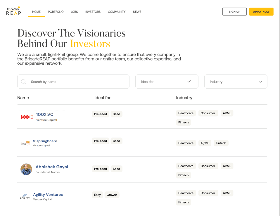The width and height of the screenshot is (280, 216).
Task: Open the 91springboard investor link
Action: [45, 141]
